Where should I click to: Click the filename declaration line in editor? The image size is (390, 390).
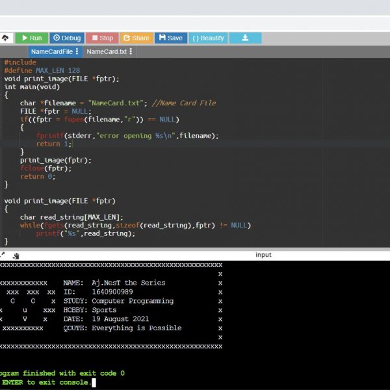click(117, 103)
